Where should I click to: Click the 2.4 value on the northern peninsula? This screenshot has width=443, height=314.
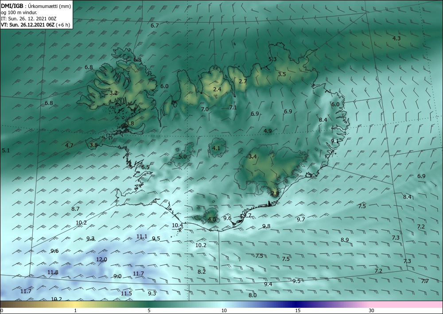217,89
